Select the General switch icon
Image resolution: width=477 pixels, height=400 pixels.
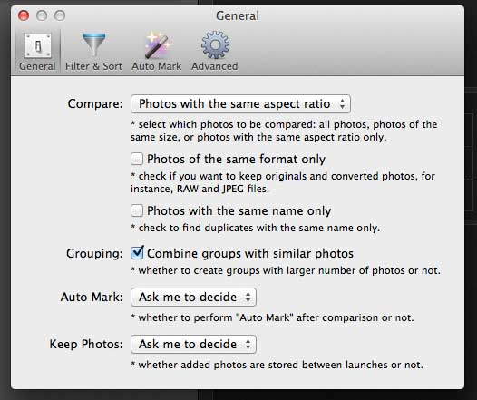pyautogui.click(x=38, y=45)
